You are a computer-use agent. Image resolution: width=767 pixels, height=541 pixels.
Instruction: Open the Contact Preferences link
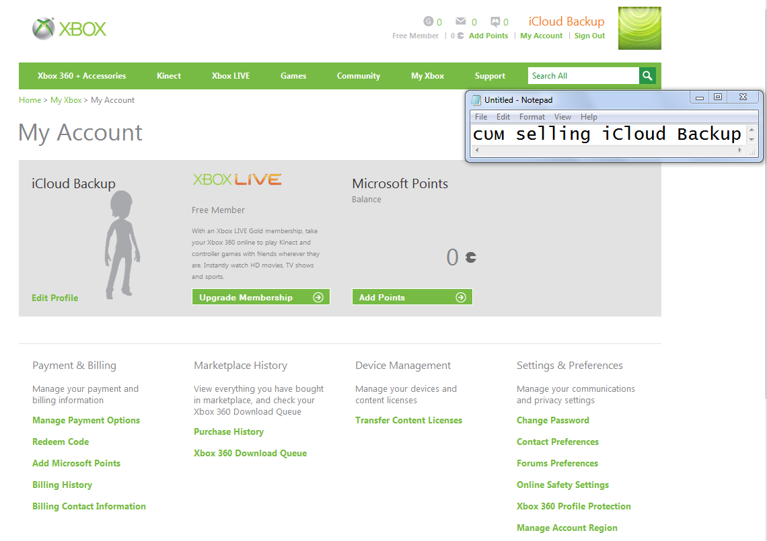pyautogui.click(x=558, y=442)
